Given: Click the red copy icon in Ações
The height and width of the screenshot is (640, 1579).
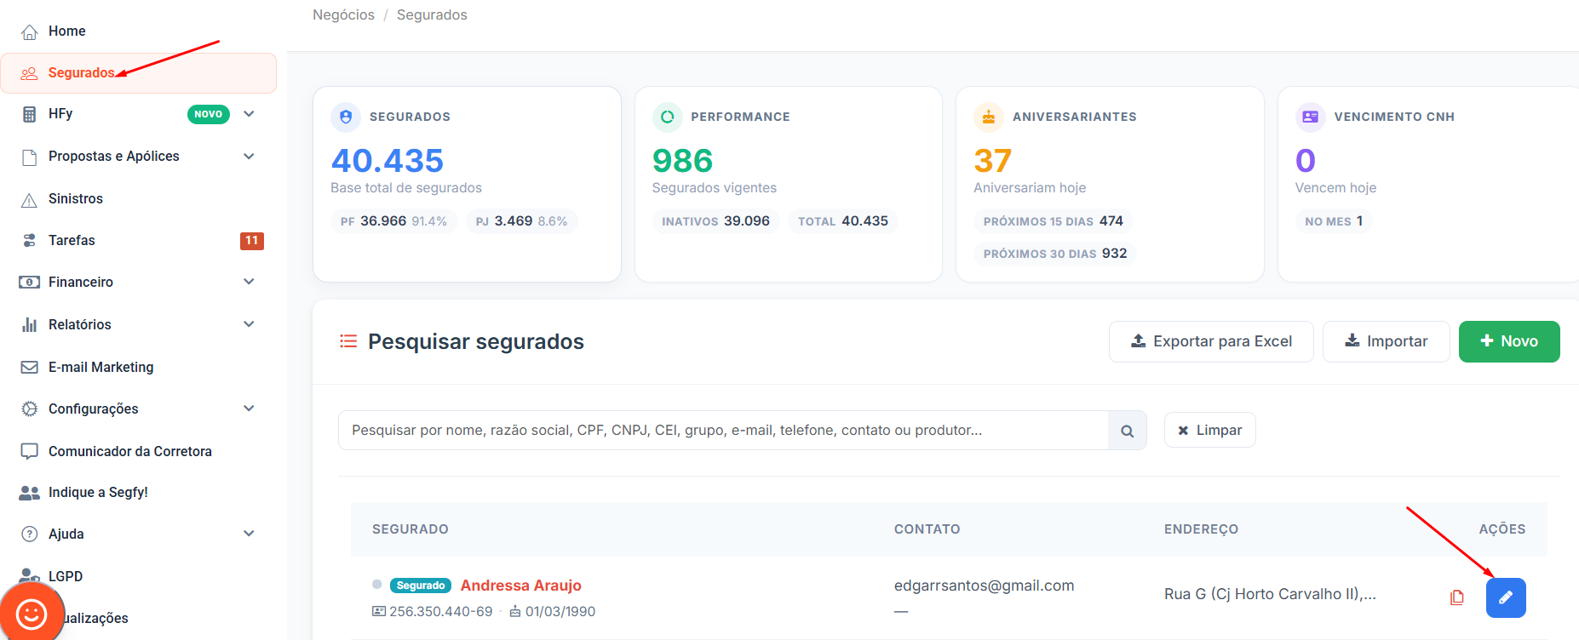Looking at the screenshot, I should [x=1456, y=597].
